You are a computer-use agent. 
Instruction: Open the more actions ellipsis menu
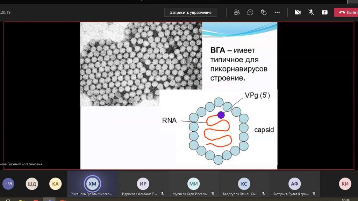pos(277,12)
